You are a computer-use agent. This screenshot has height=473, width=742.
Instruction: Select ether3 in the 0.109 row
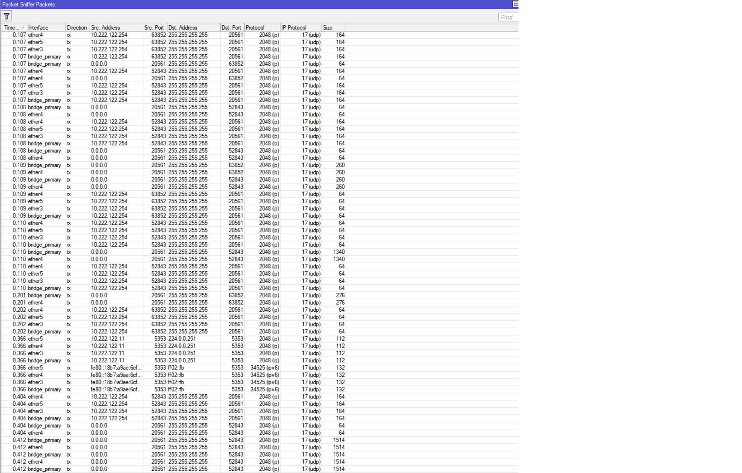pyautogui.click(x=35, y=209)
